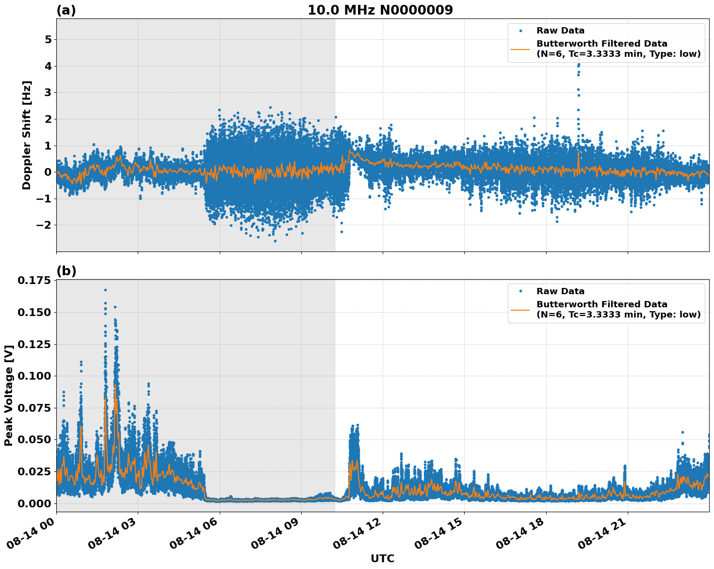This screenshot has height=569, width=714.
Task: Click the "−2" tick on Doppler Shift axis
Action: 44,225
